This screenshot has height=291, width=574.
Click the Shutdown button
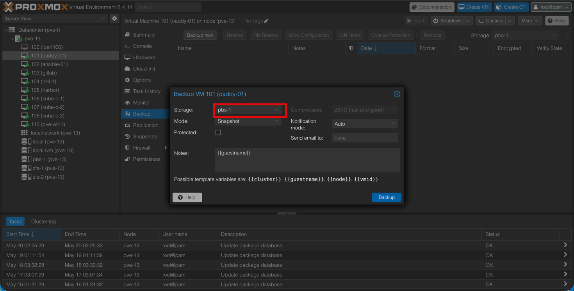click(447, 21)
